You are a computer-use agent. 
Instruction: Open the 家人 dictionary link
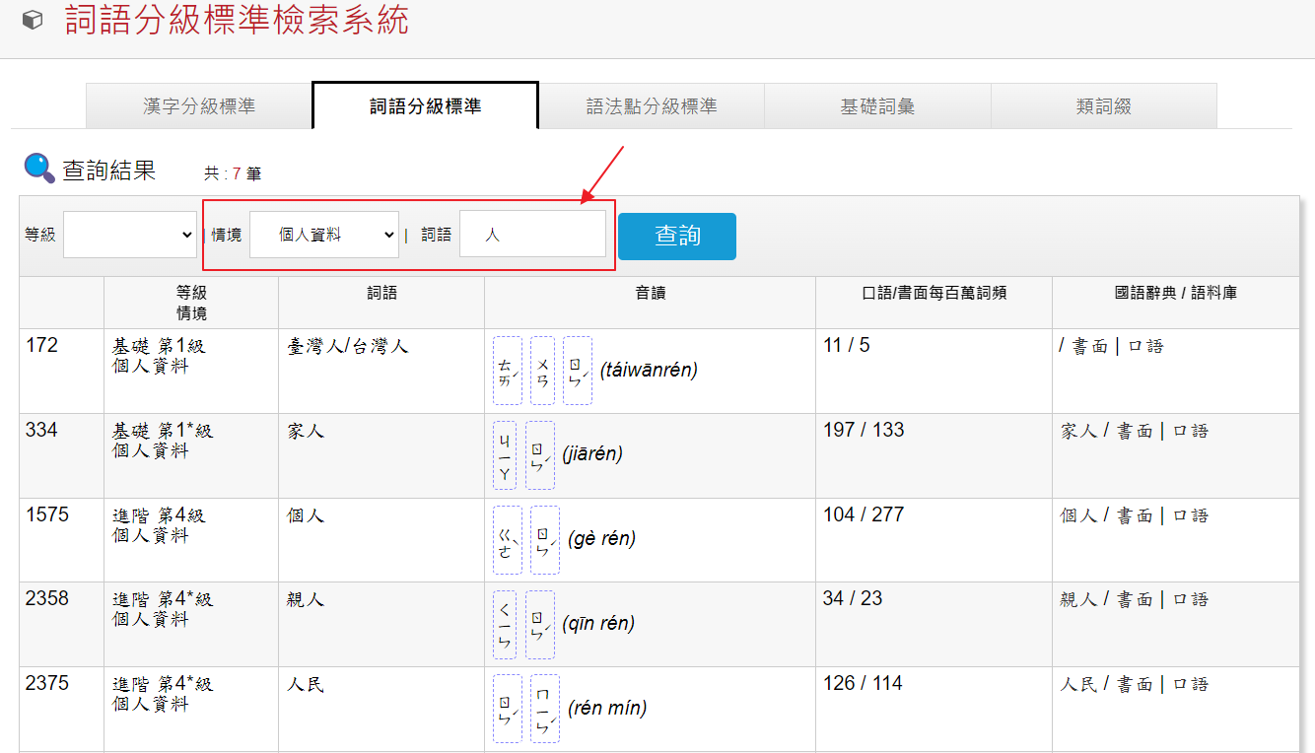tap(1077, 431)
